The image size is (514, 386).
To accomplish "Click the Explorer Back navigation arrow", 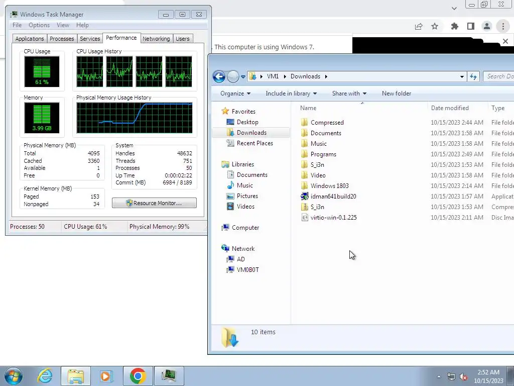I will (219, 76).
